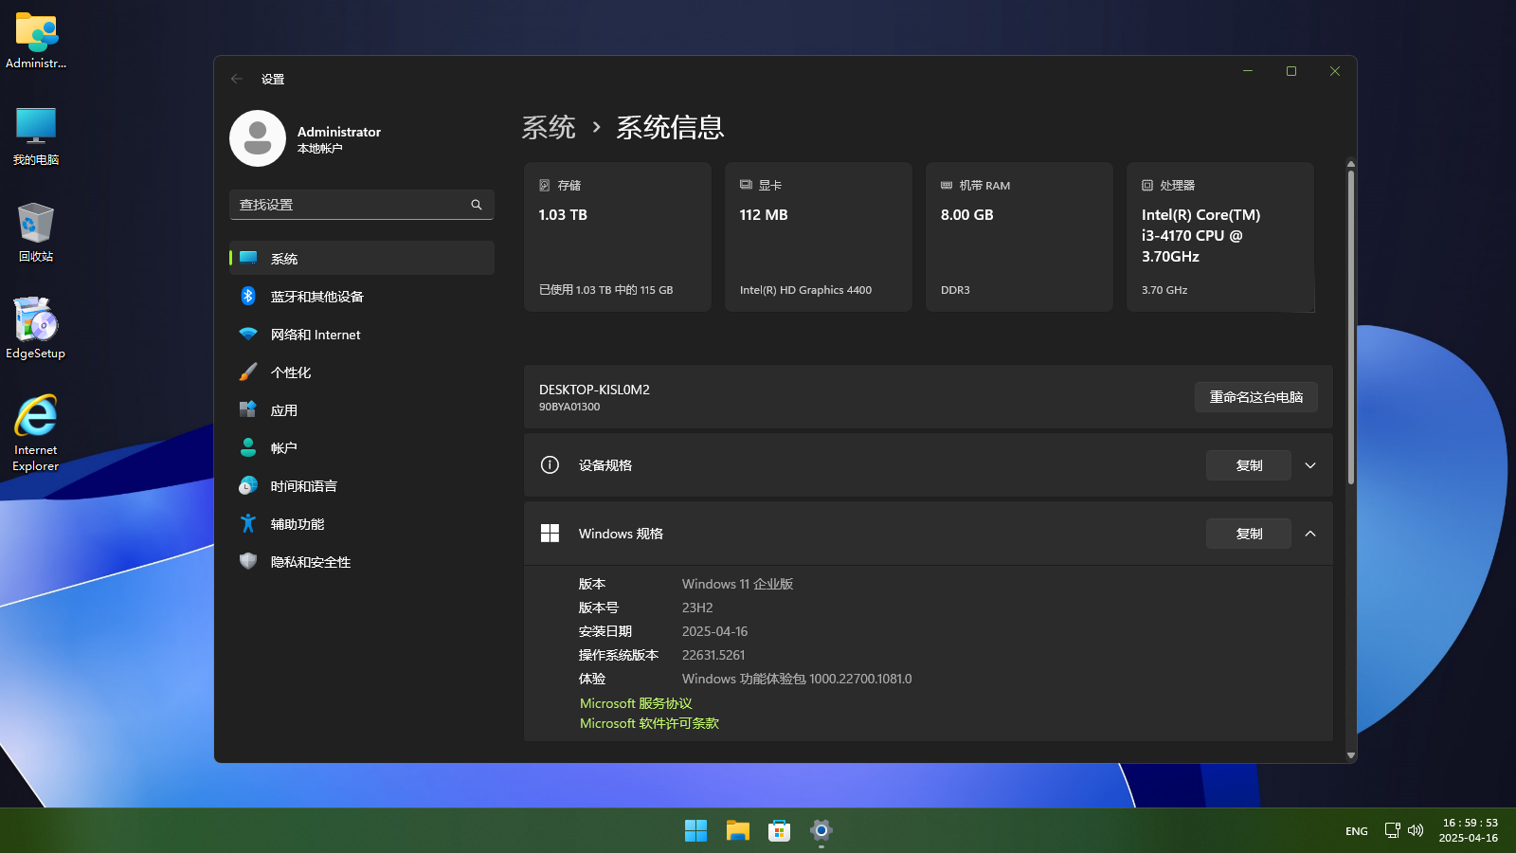
Task: Click the display card icon on 显卡 card
Action: [x=746, y=185]
